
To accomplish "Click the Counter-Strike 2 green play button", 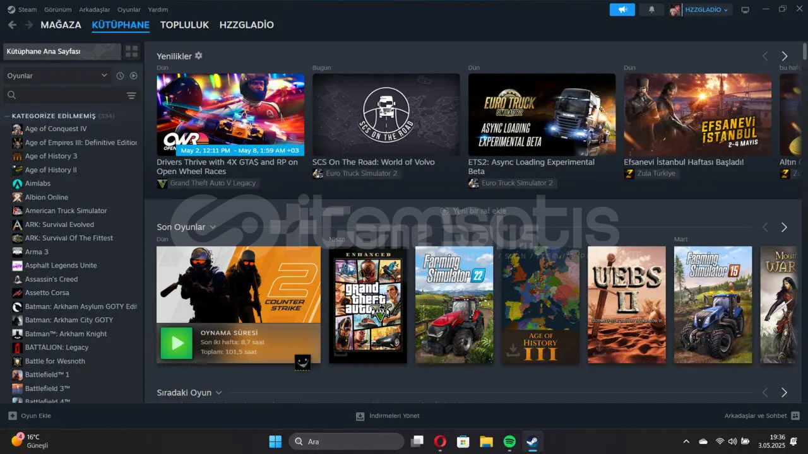I will click(x=177, y=343).
